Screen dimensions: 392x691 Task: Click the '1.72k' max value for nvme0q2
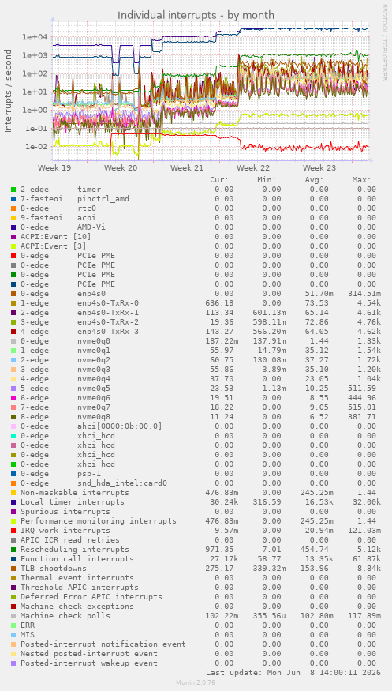[368, 360]
